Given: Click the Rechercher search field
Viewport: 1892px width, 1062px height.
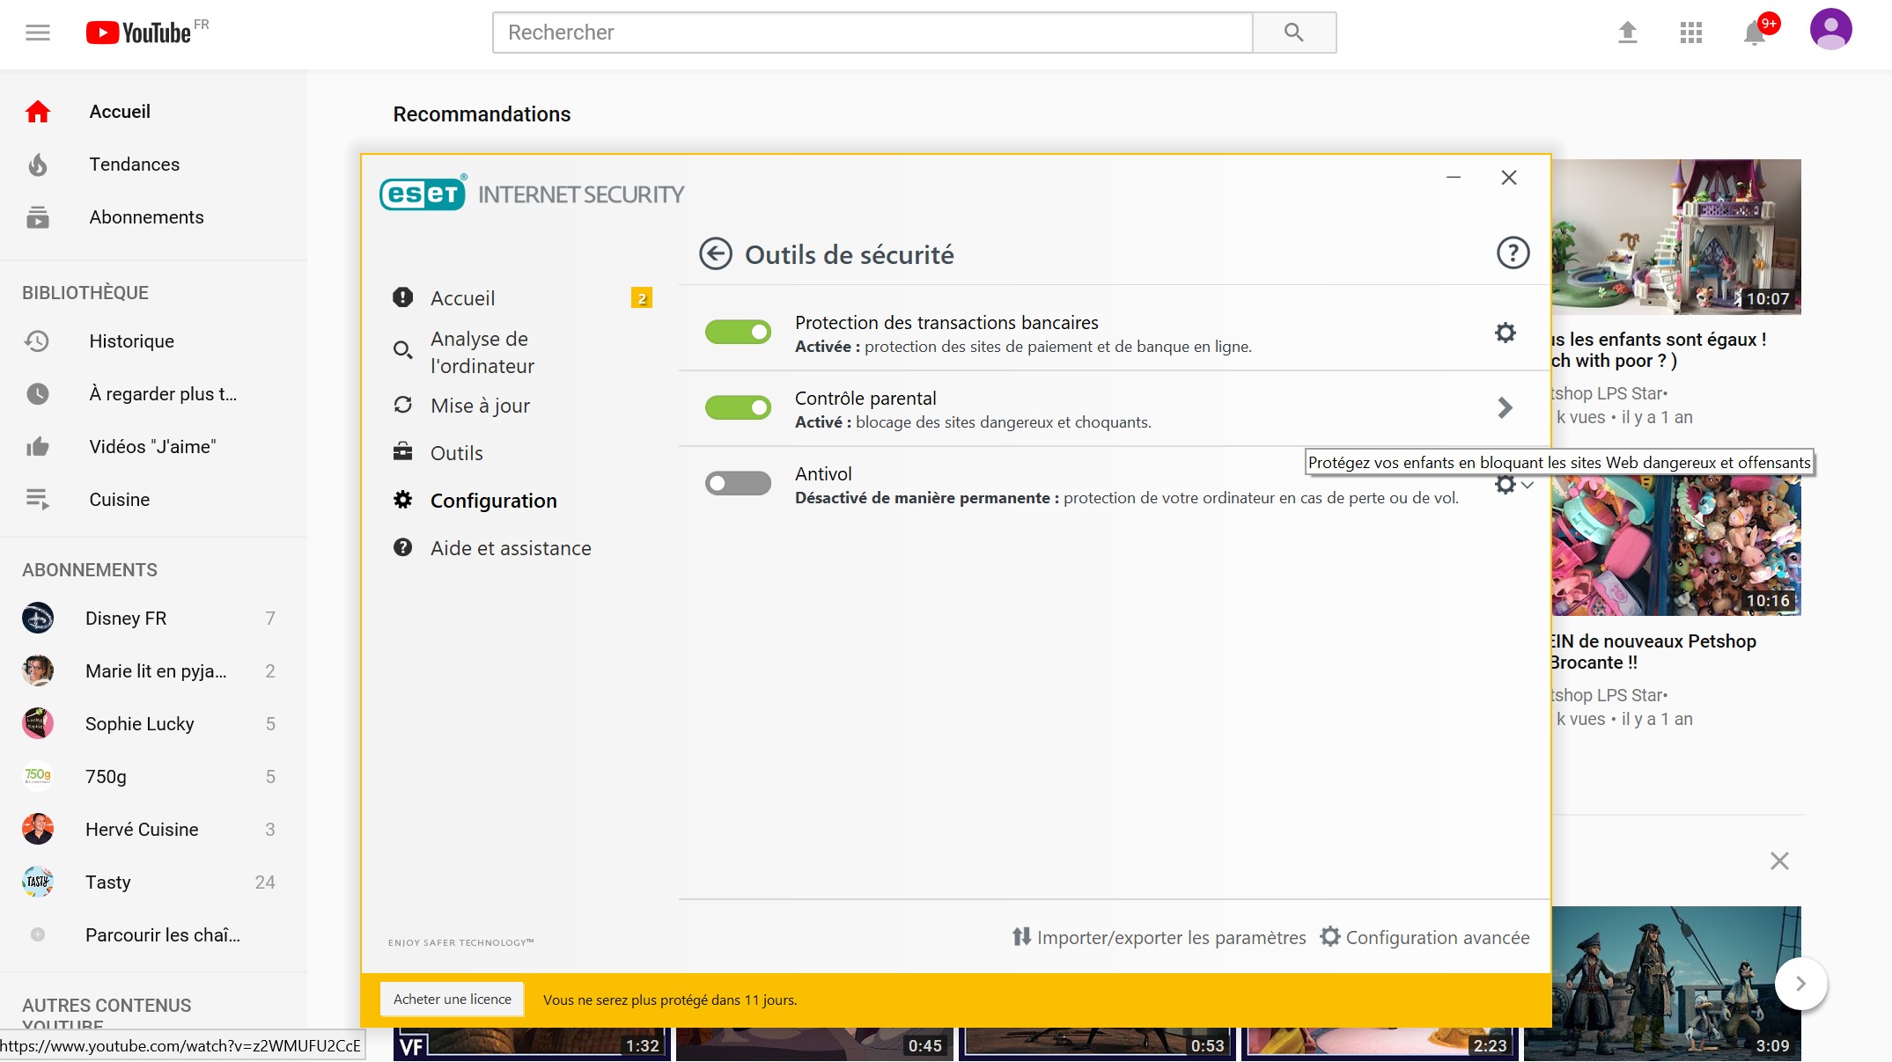Looking at the screenshot, I should pyautogui.click(x=872, y=33).
